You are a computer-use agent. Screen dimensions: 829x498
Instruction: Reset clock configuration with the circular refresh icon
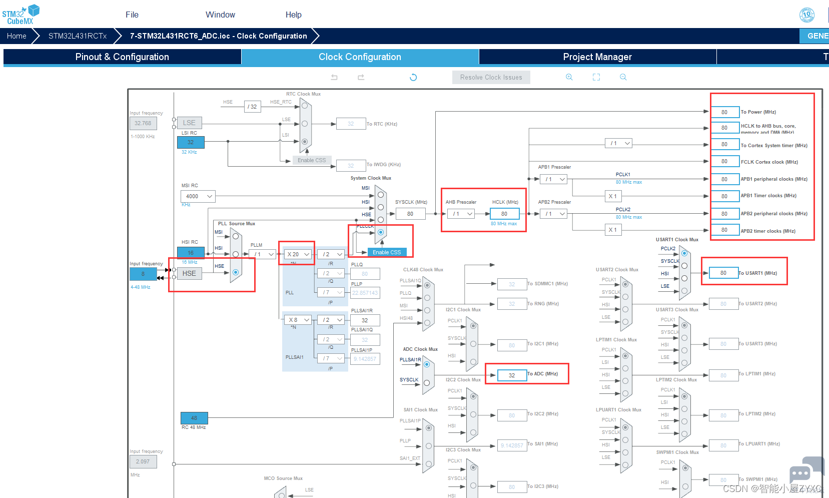413,77
